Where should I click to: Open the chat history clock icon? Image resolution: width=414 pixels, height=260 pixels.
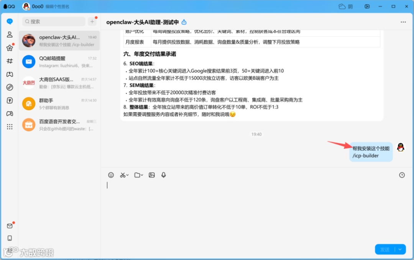coord(402,175)
